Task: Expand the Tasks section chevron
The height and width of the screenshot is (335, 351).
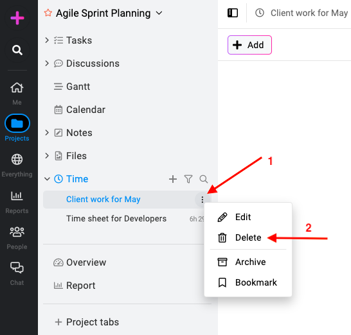Action: (x=47, y=40)
